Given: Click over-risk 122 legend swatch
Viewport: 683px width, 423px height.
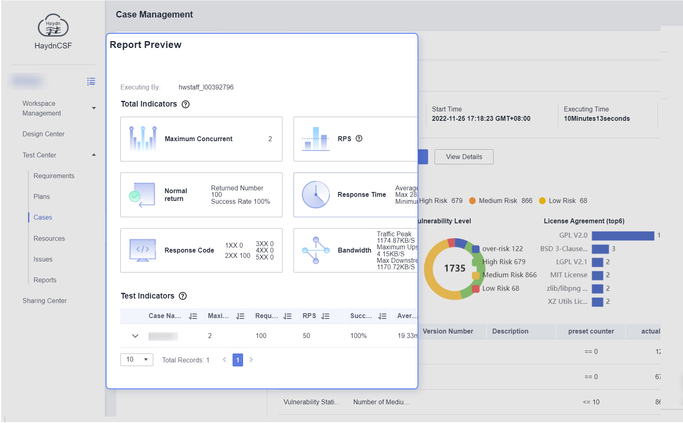Looking at the screenshot, I should click(476, 249).
